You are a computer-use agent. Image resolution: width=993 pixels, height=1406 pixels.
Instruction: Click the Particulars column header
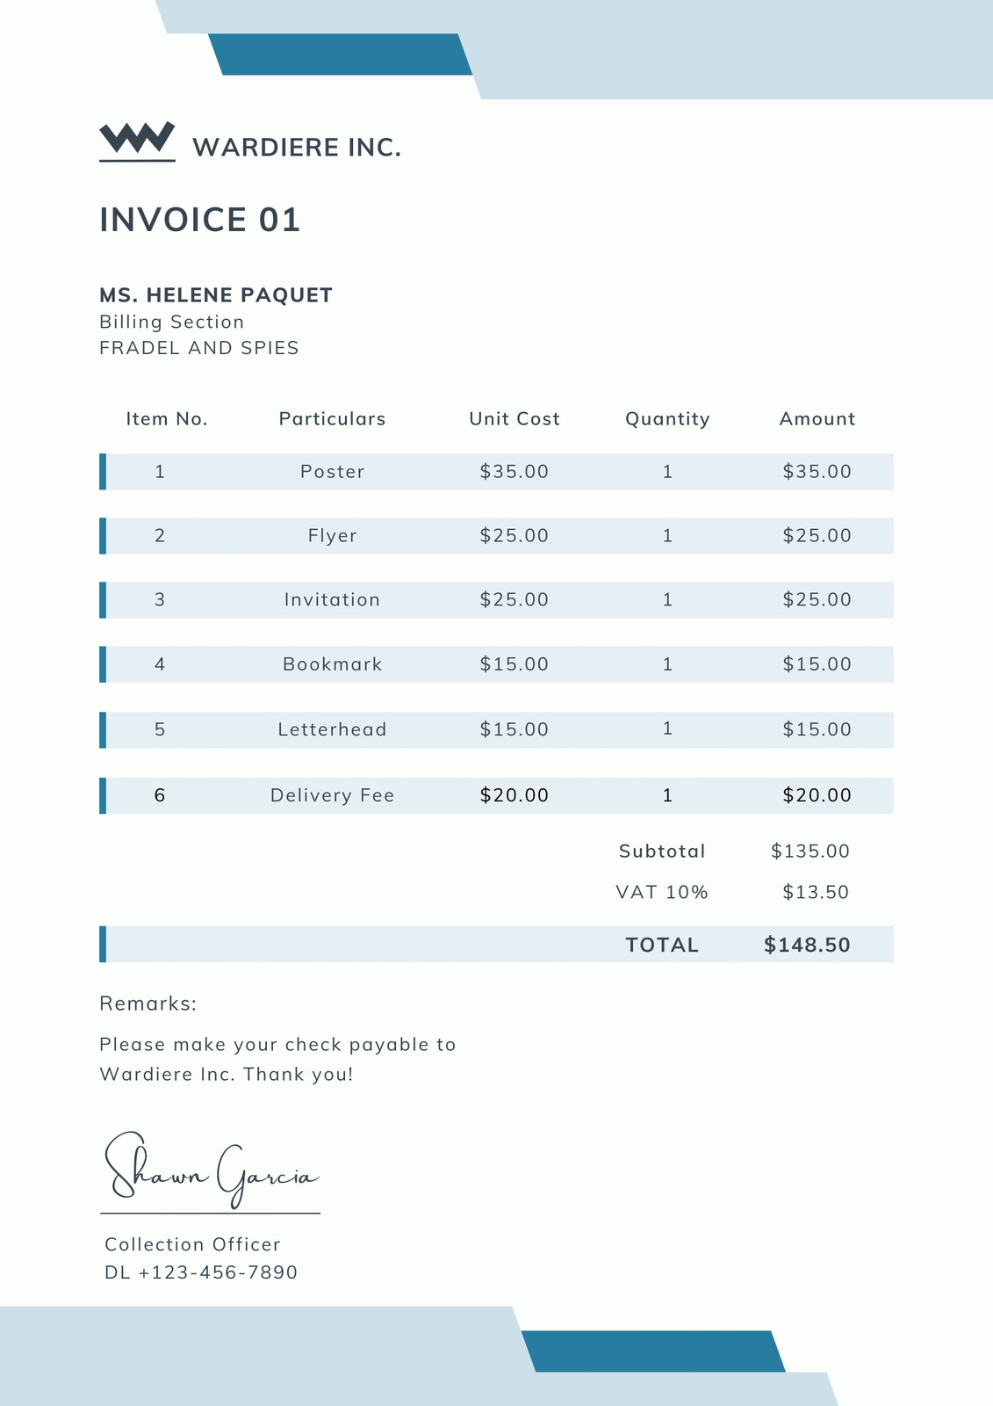[333, 419]
